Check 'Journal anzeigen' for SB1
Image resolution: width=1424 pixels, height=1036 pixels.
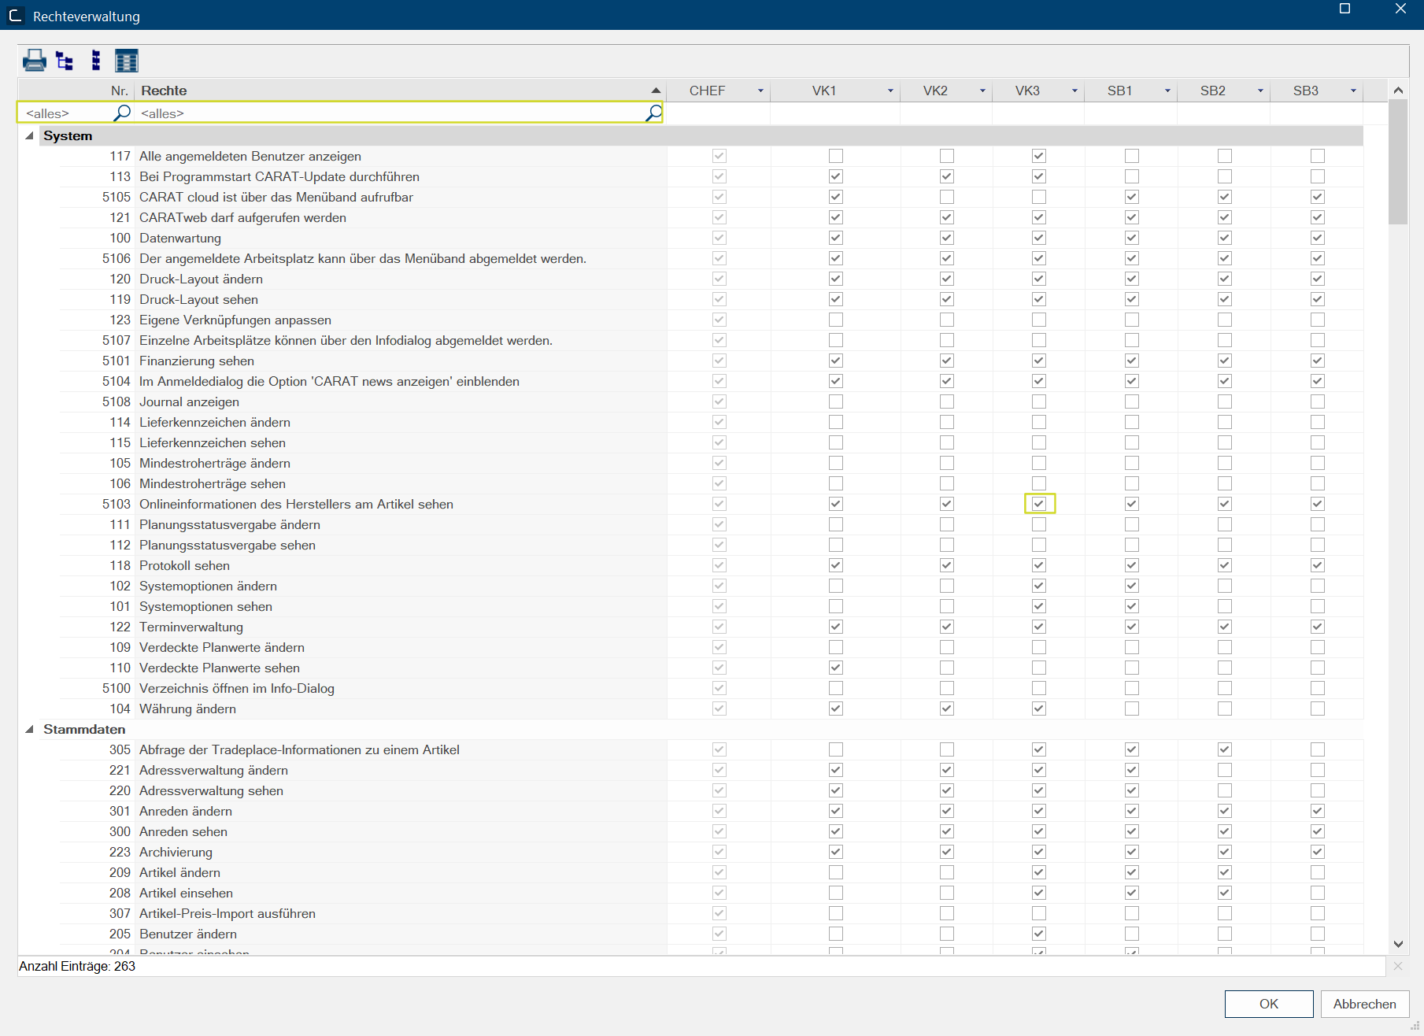point(1131,401)
